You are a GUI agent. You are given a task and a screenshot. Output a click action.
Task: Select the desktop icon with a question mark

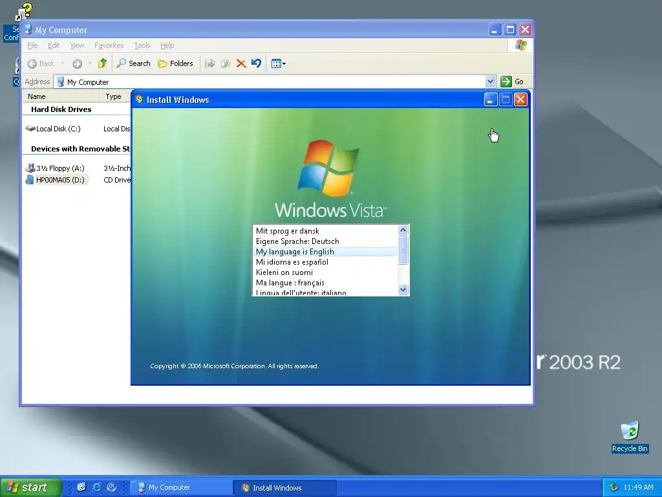coord(23,12)
